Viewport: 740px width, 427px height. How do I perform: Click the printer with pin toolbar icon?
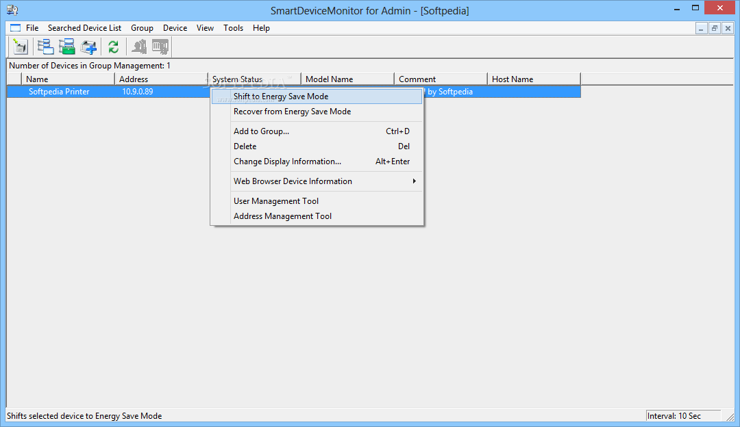[21, 47]
